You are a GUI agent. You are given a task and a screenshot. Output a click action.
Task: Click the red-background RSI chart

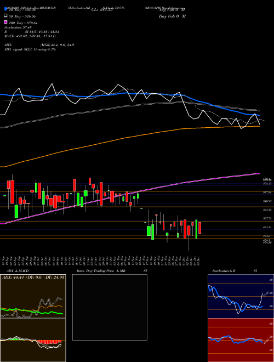241,340
